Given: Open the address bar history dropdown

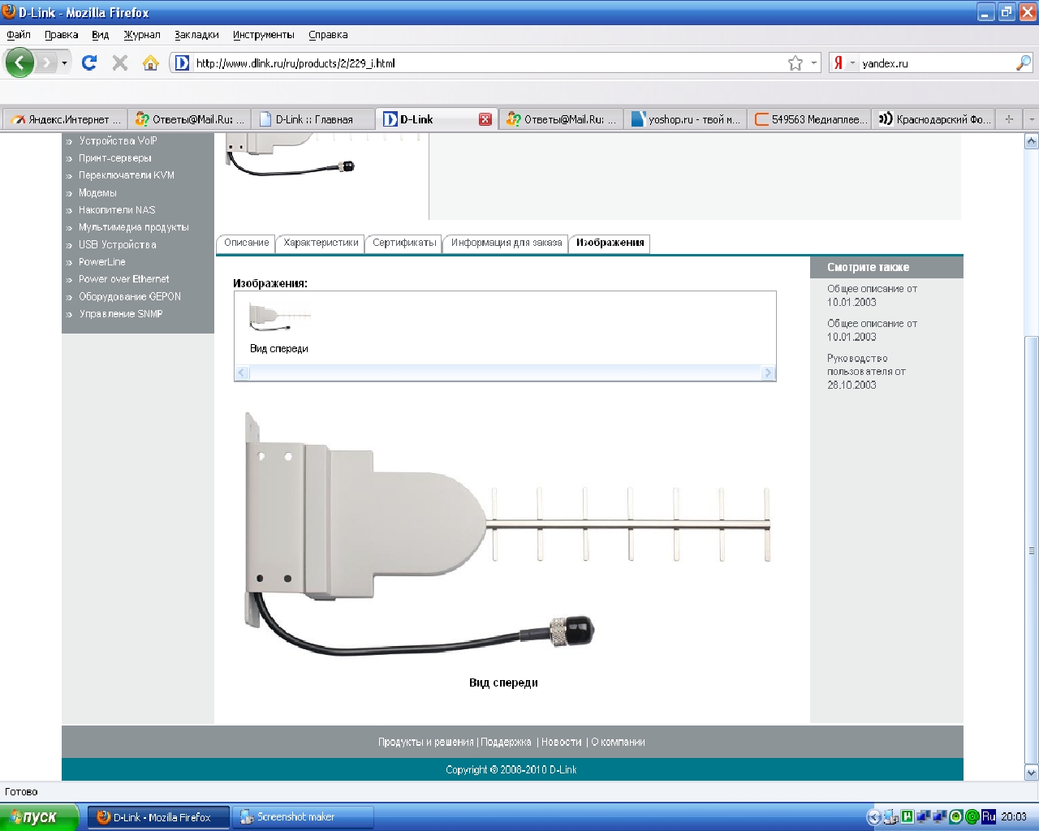Looking at the screenshot, I should pos(814,62).
